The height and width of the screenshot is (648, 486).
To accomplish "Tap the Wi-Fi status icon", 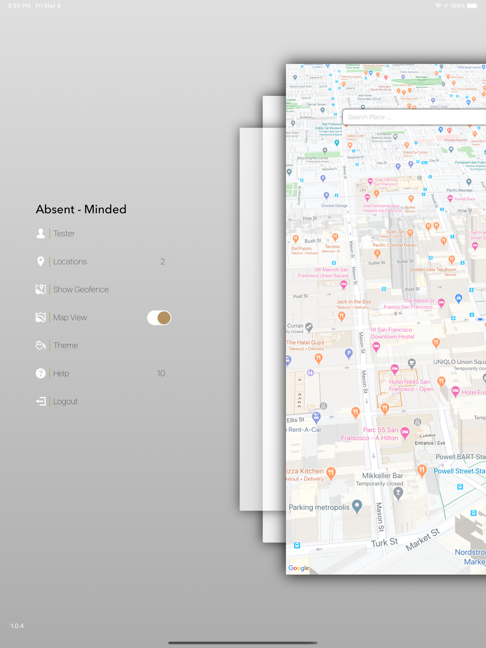I will click(438, 6).
